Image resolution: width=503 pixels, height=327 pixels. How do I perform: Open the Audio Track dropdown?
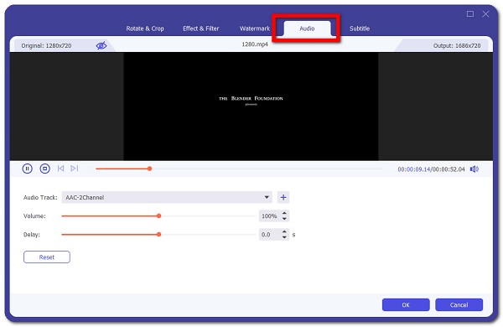(x=167, y=197)
